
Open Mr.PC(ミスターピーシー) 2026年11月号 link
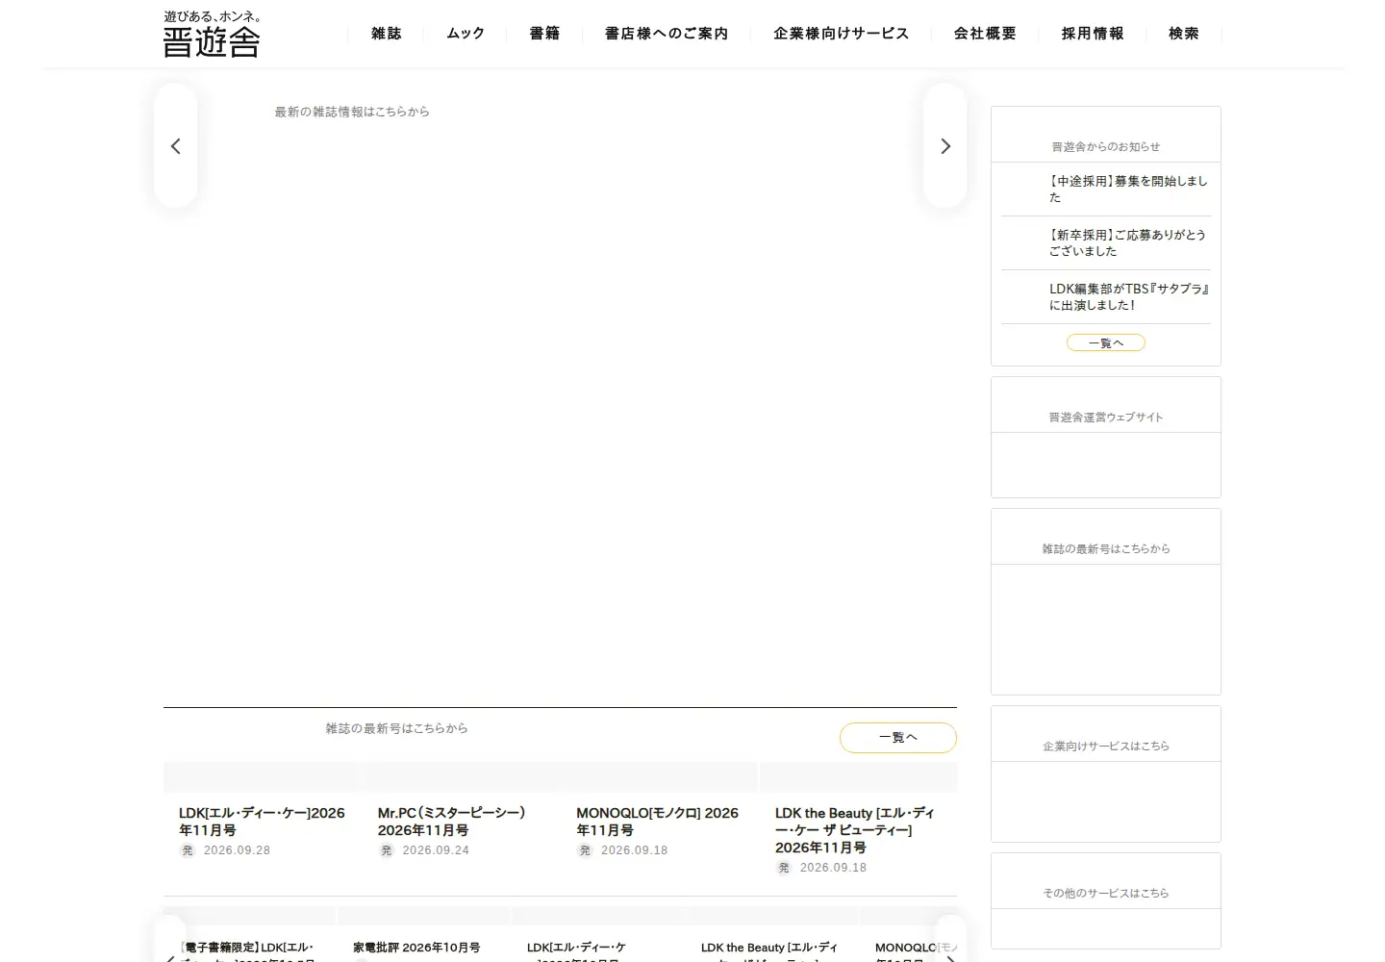pos(452,822)
